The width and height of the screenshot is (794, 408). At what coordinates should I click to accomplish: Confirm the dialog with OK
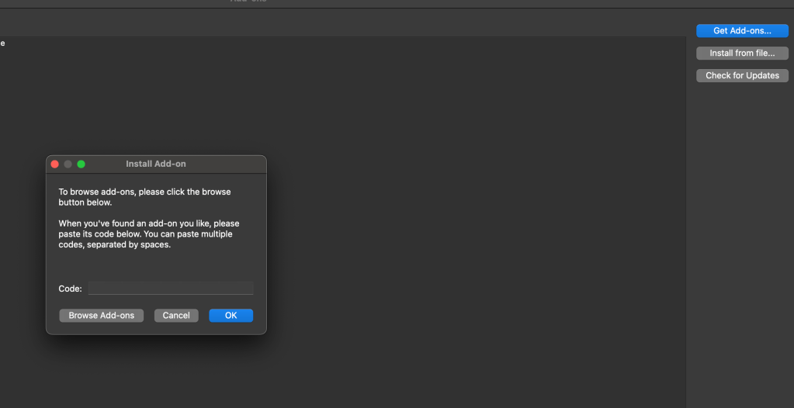(231, 316)
